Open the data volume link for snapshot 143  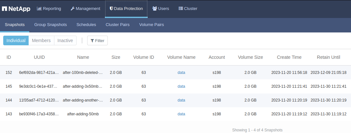[181, 114]
